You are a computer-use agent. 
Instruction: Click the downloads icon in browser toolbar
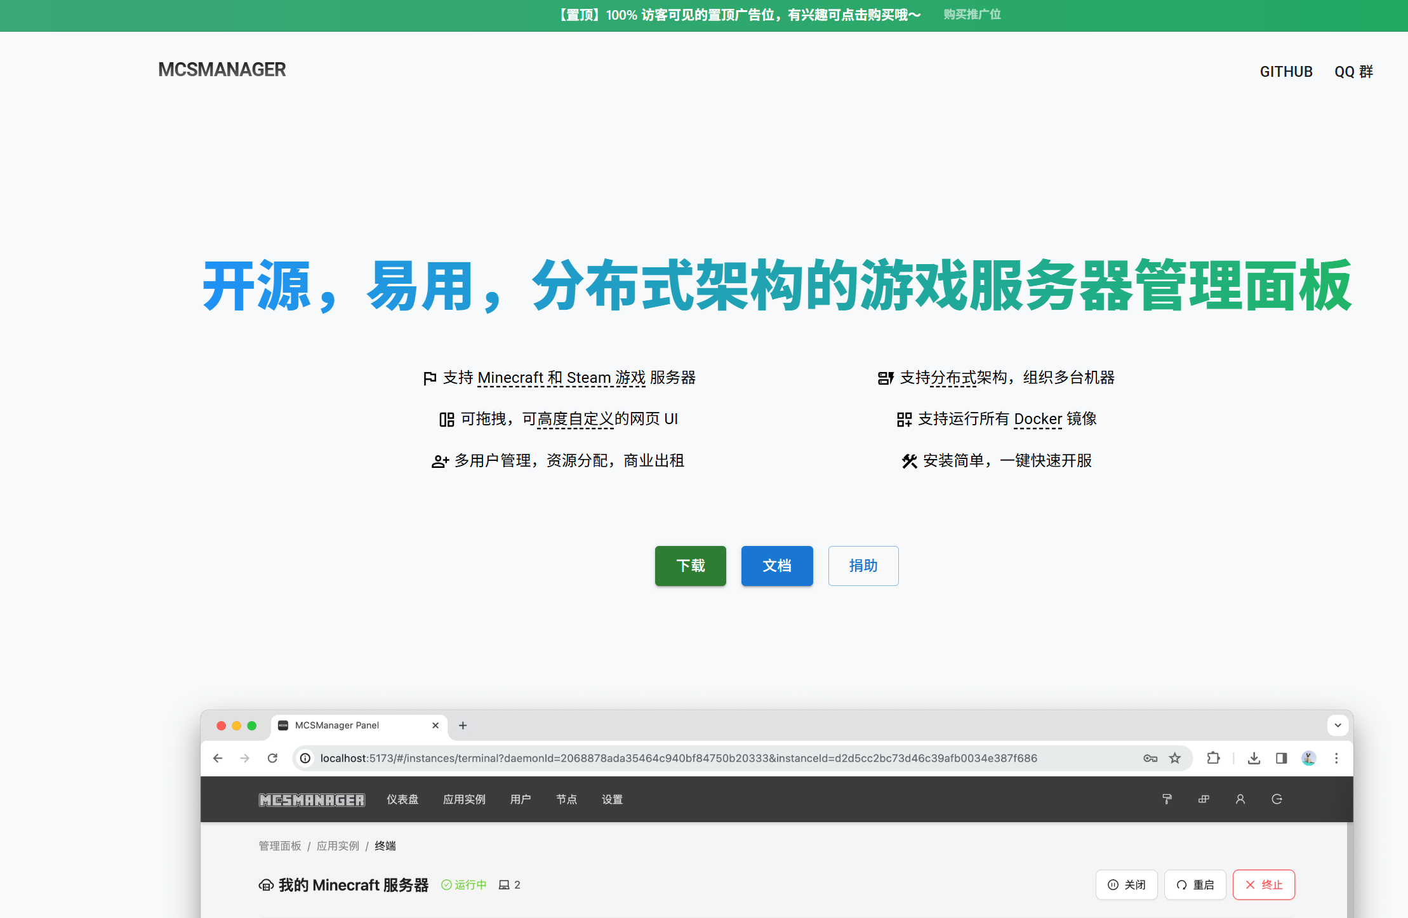tap(1254, 758)
